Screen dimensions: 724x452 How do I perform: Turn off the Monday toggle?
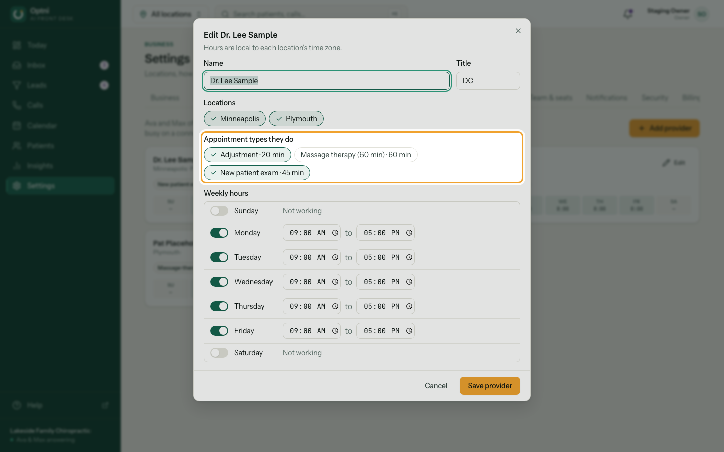(219, 233)
